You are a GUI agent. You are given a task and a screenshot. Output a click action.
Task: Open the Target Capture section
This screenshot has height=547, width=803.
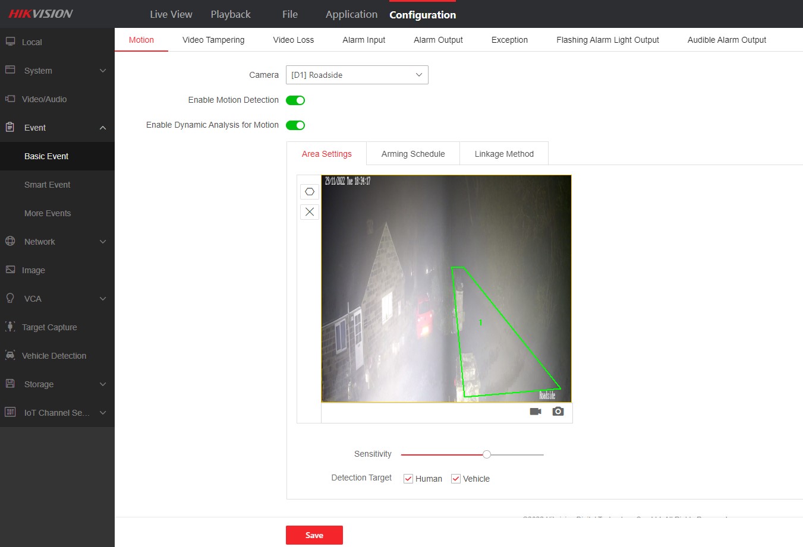click(50, 327)
